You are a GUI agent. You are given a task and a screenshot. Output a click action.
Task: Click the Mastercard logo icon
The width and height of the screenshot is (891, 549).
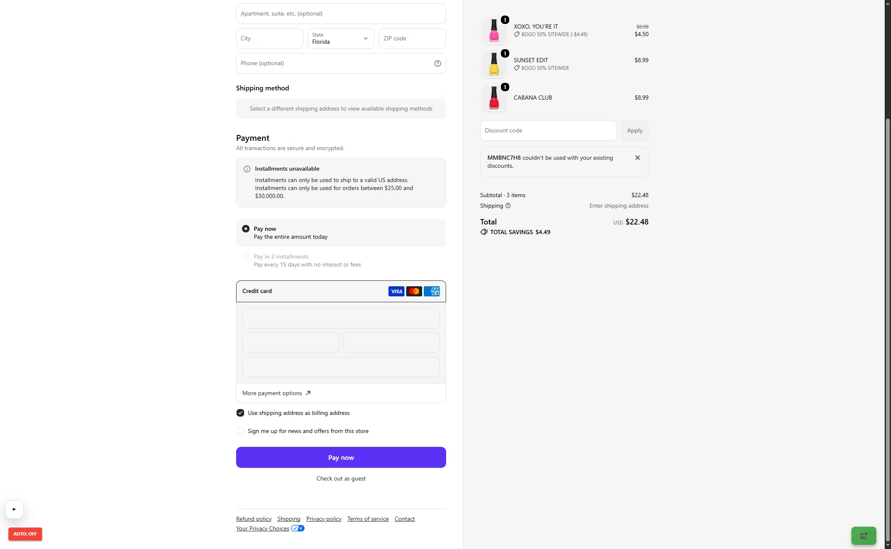[414, 291]
